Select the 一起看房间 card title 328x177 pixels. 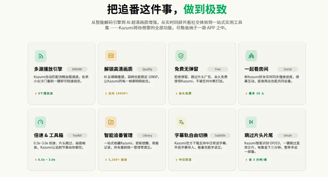pyautogui.click(x=256, y=69)
